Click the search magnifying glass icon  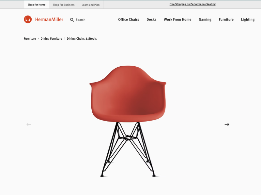tap(72, 20)
